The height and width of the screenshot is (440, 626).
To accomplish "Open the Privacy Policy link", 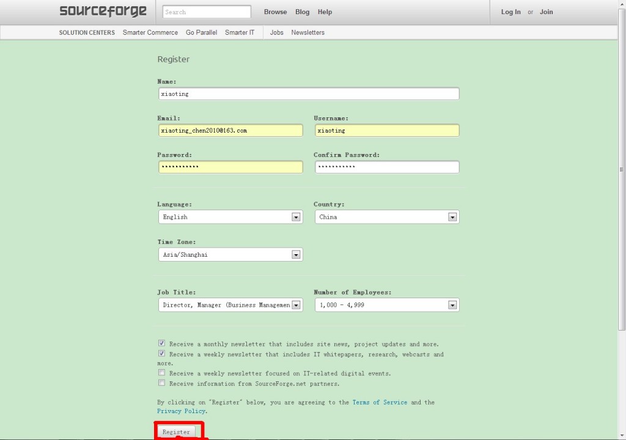I will (181, 411).
